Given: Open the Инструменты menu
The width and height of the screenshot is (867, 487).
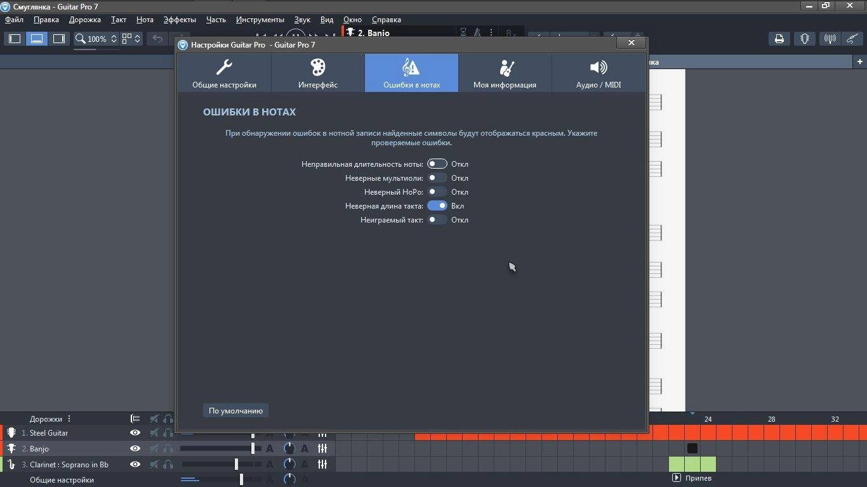Looking at the screenshot, I should (x=260, y=20).
